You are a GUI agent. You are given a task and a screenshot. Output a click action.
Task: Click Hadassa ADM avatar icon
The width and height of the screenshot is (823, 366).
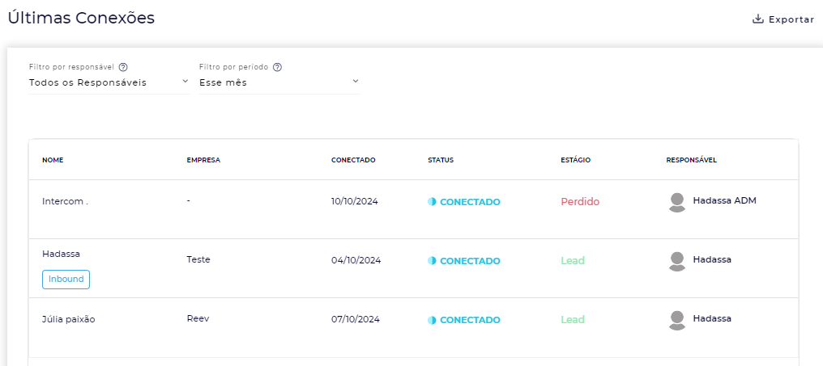(x=677, y=202)
